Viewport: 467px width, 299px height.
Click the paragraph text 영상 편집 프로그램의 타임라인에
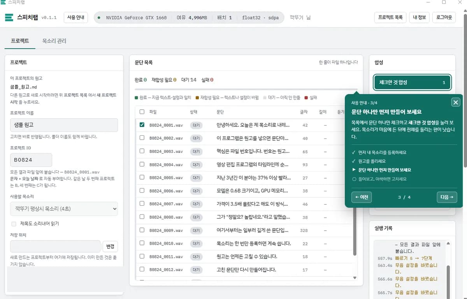pyautogui.click(x=253, y=164)
